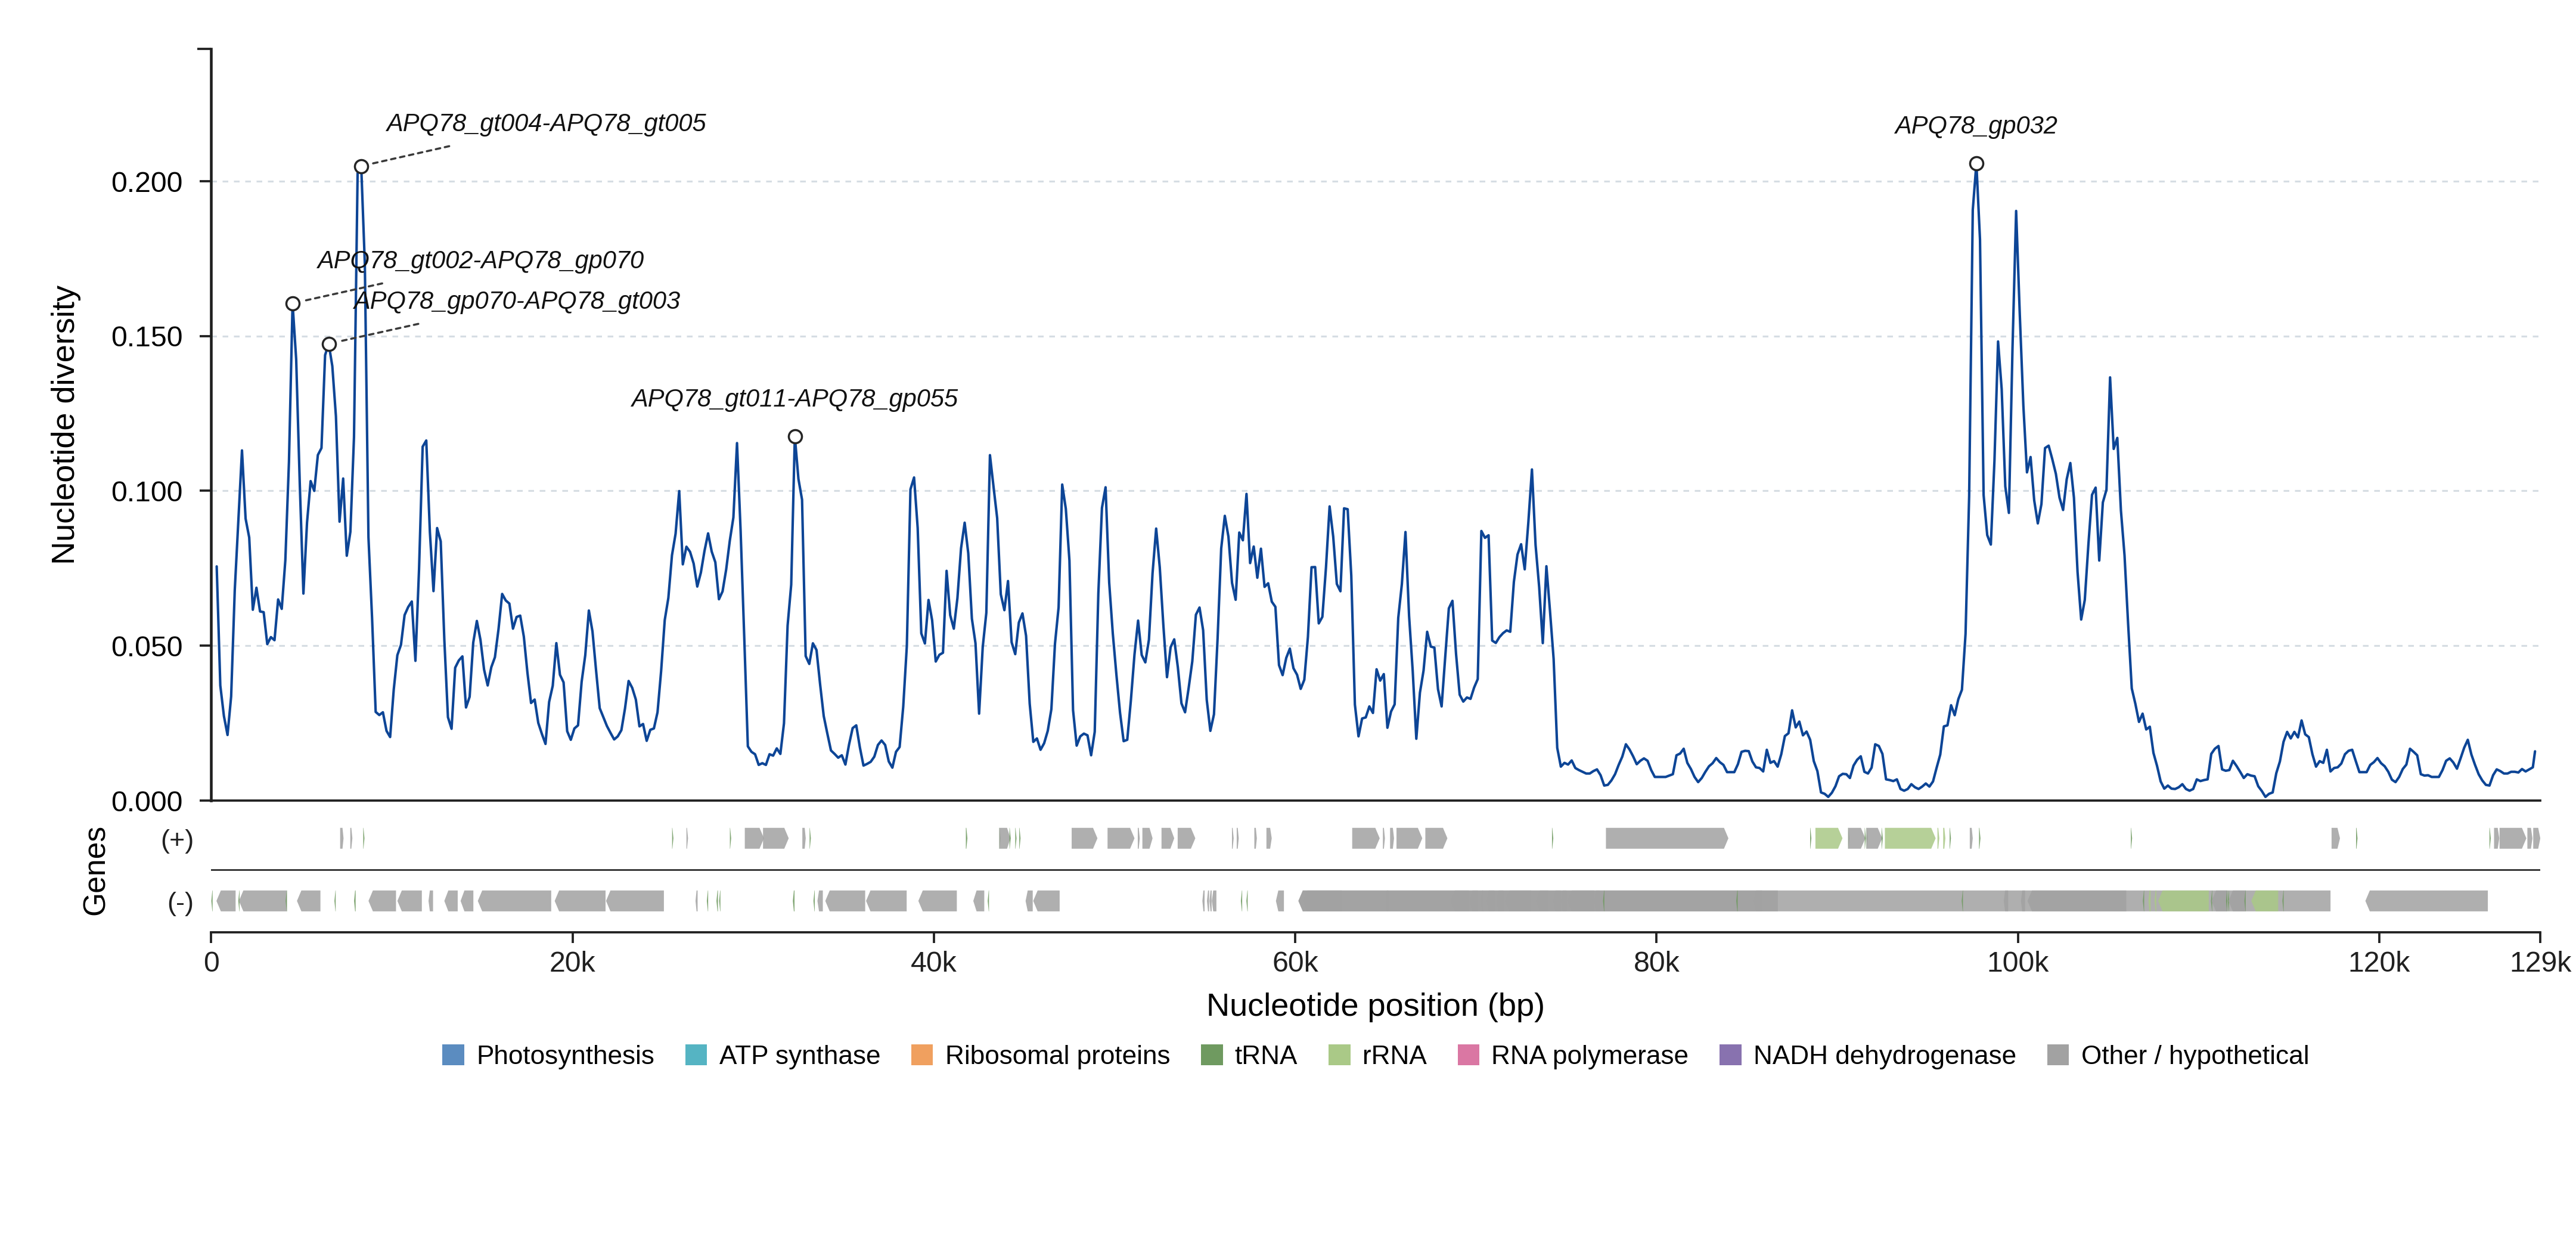Image resolution: width=2576 pixels, height=1253 pixels.
Task: Click the APQ78_gp032 annotation label
Action: [x=1976, y=125]
